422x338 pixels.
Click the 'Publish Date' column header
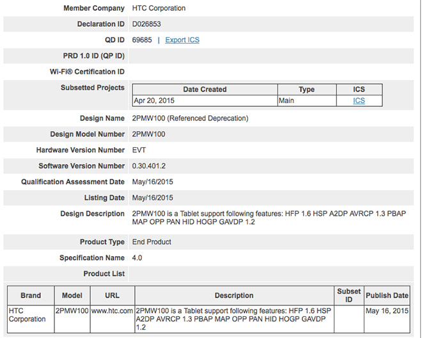[x=387, y=295]
